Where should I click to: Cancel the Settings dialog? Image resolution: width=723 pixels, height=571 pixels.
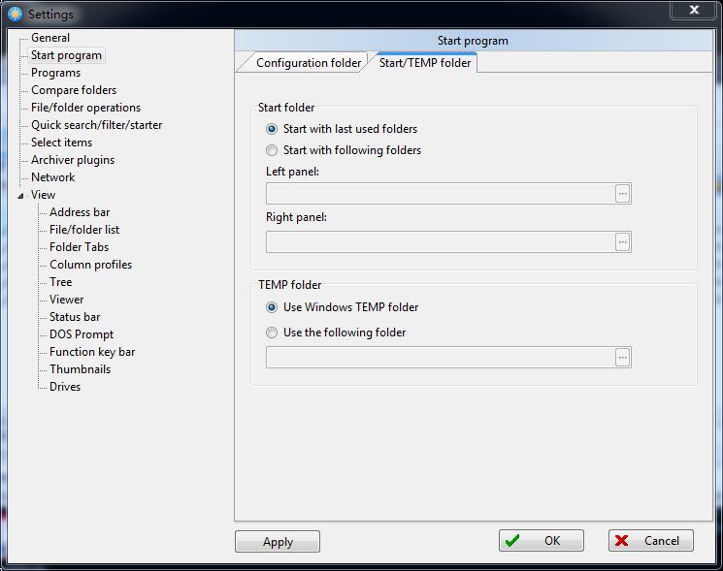(651, 541)
